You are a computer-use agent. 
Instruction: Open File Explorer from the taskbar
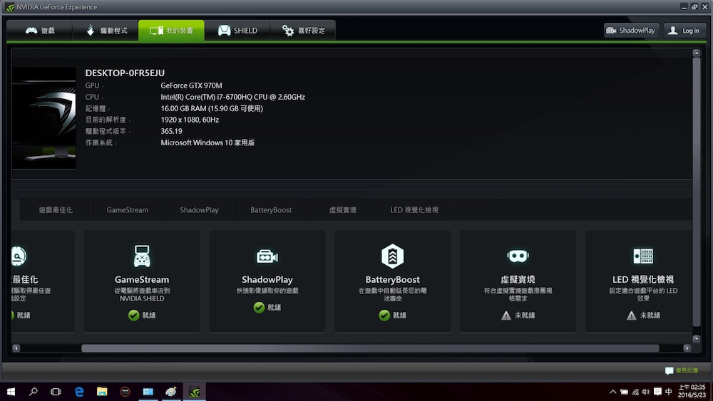(x=102, y=392)
